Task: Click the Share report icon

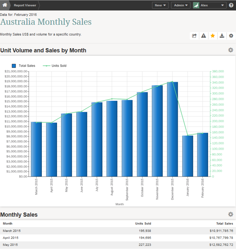Action: click(x=194, y=36)
